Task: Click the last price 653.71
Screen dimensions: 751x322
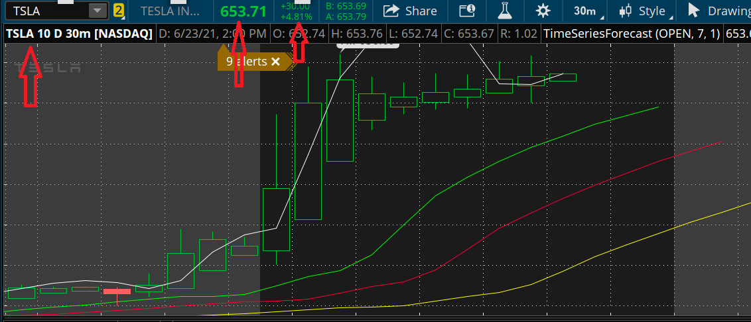Action: (x=243, y=11)
